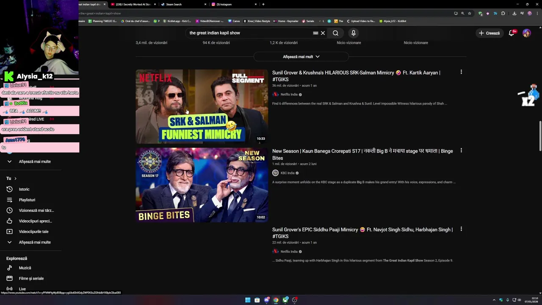542x305 pixels.
Task: Open OBS Studio taskbar icon
Action: pos(295,300)
